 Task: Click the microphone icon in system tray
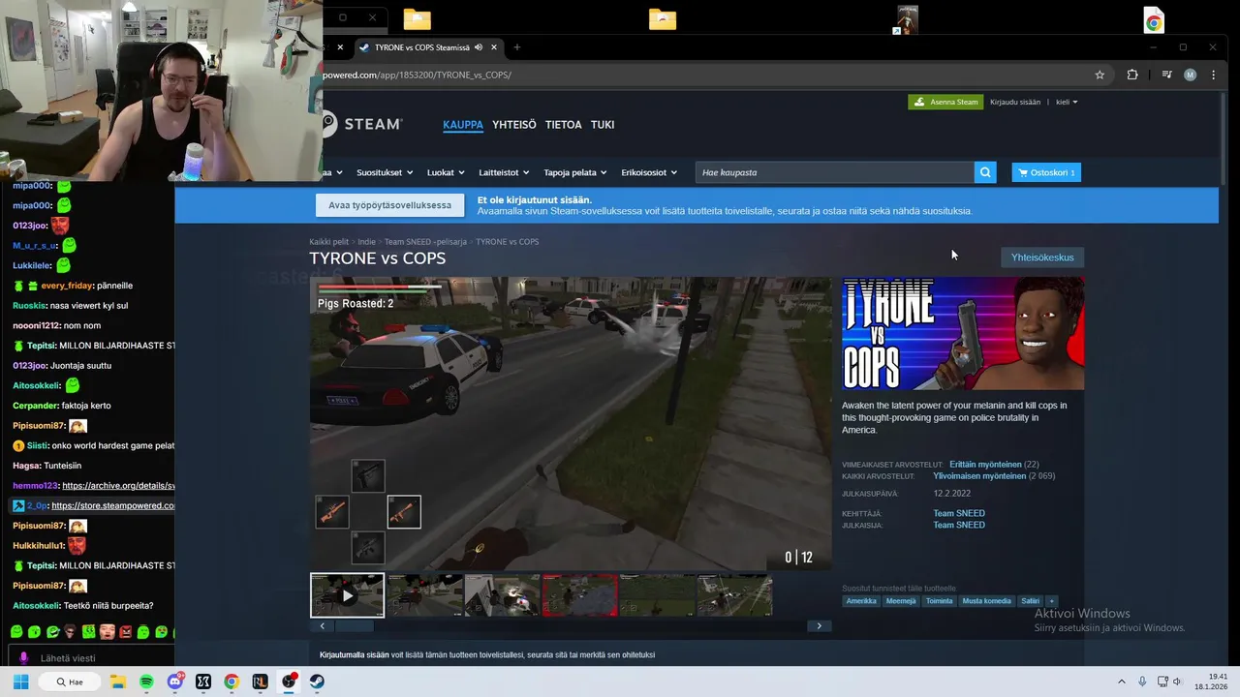1142,682
